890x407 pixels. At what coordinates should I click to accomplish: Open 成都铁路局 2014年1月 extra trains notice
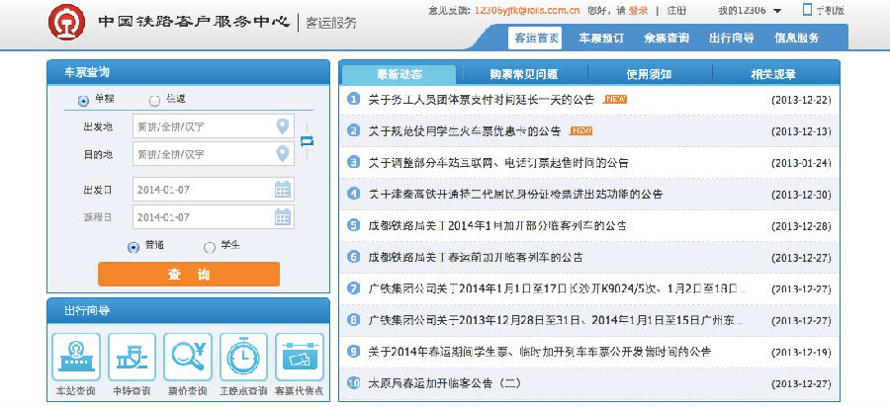point(497,225)
